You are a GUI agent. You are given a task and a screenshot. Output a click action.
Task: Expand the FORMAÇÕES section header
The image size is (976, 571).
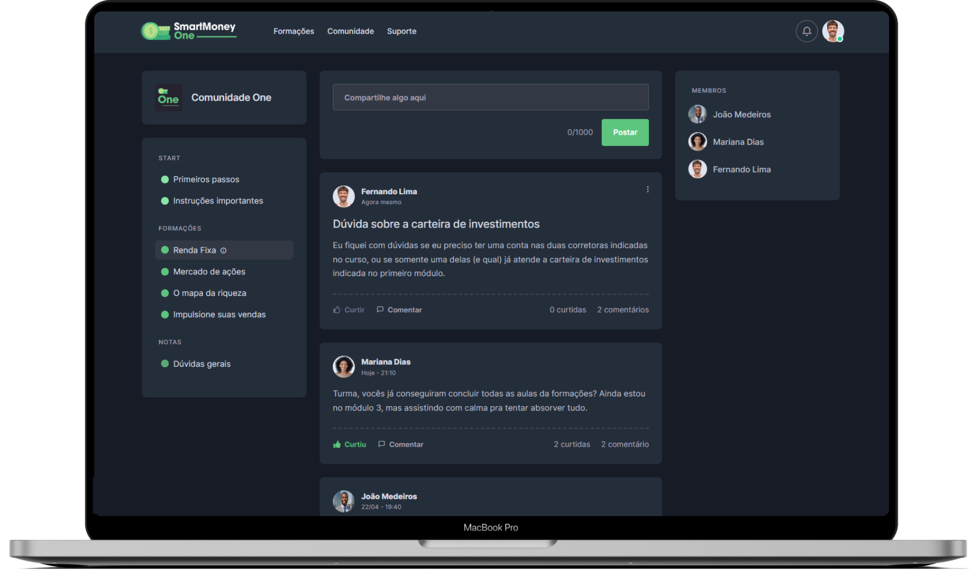pyautogui.click(x=180, y=228)
